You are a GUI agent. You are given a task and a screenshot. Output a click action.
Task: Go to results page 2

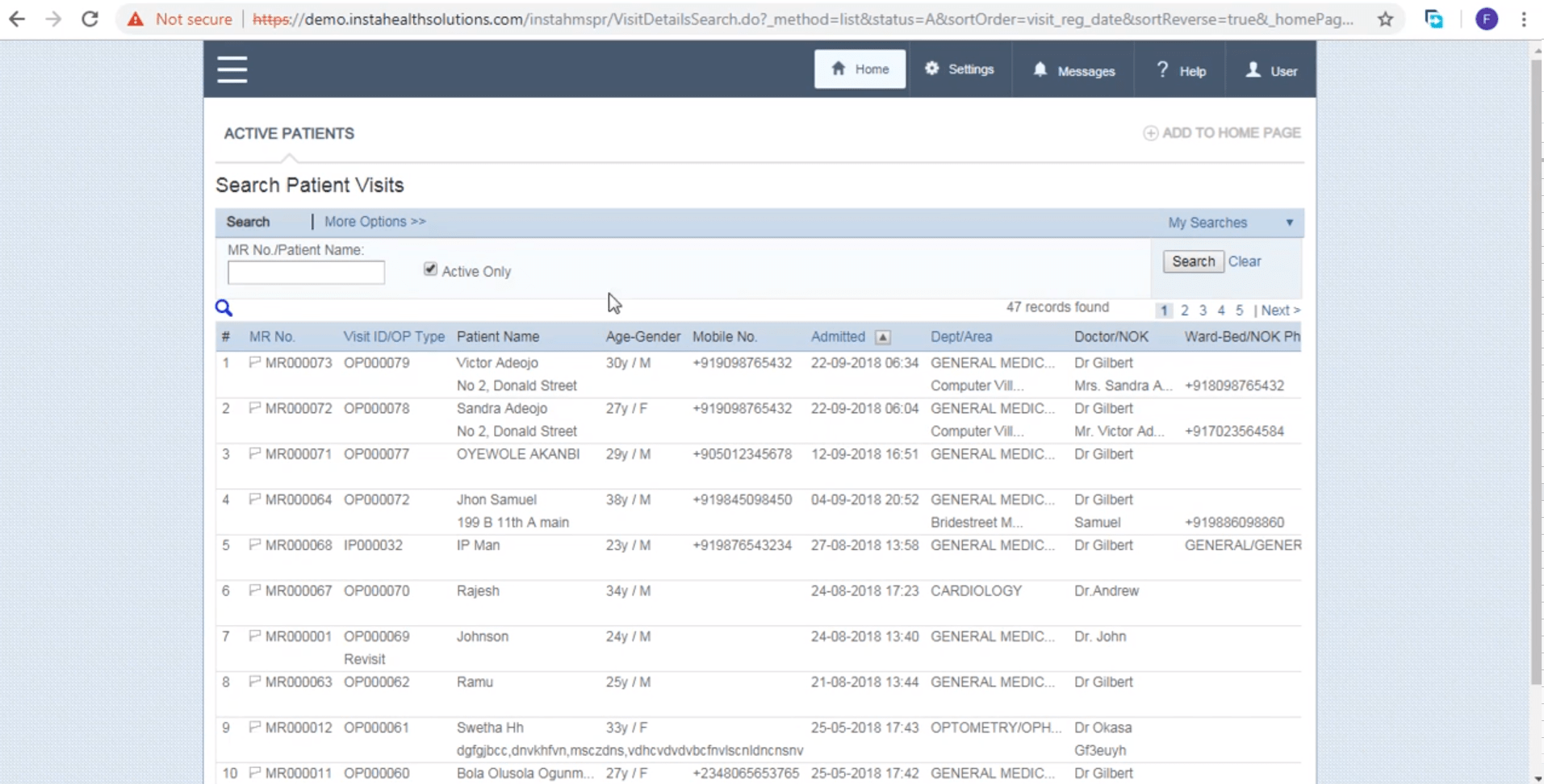click(1184, 311)
